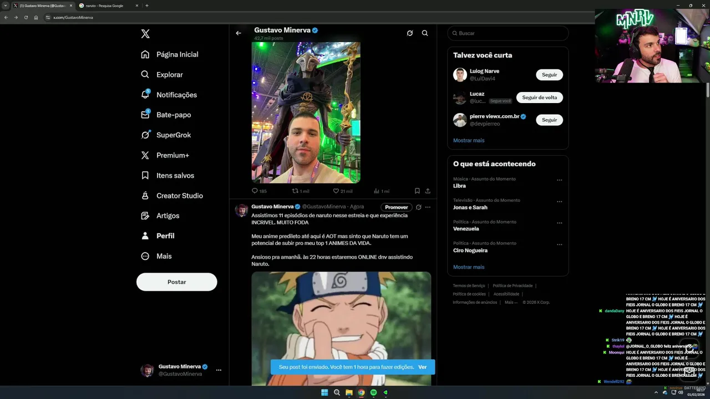Open File Explorer from the taskbar
The image size is (710, 399).
tap(349, 392)
